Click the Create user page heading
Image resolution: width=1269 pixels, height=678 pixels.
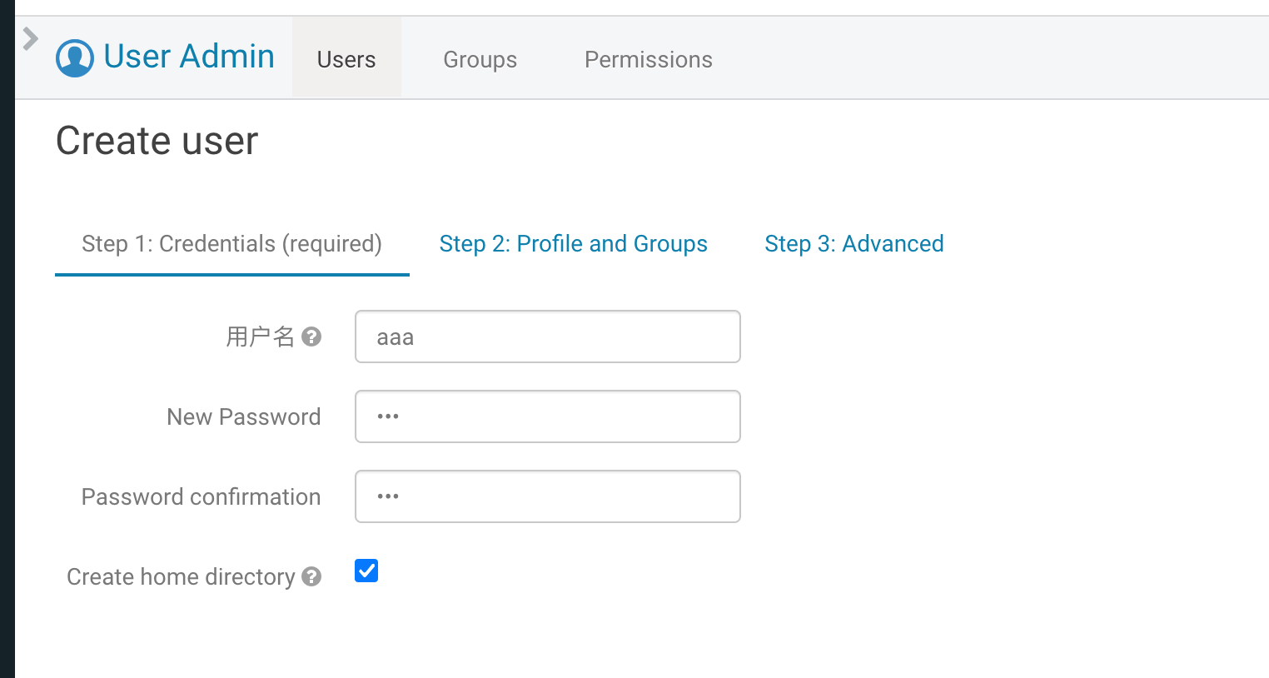point(157,141)
